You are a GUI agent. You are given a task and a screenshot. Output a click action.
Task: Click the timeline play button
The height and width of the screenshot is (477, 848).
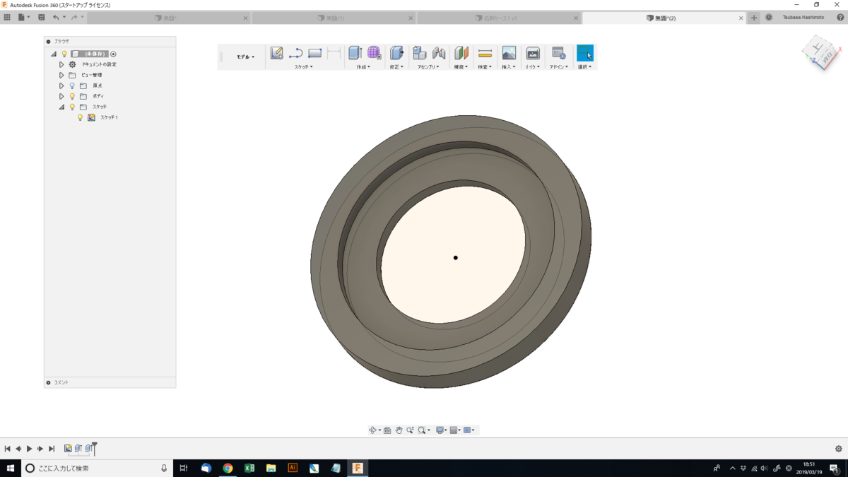pos(29,449)
